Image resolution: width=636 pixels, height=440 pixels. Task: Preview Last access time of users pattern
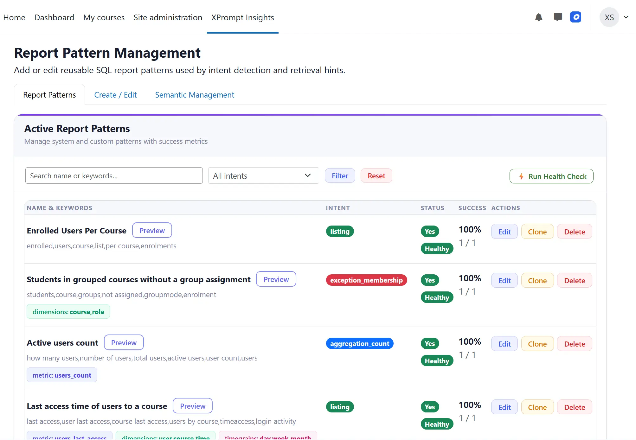point(193,406)
